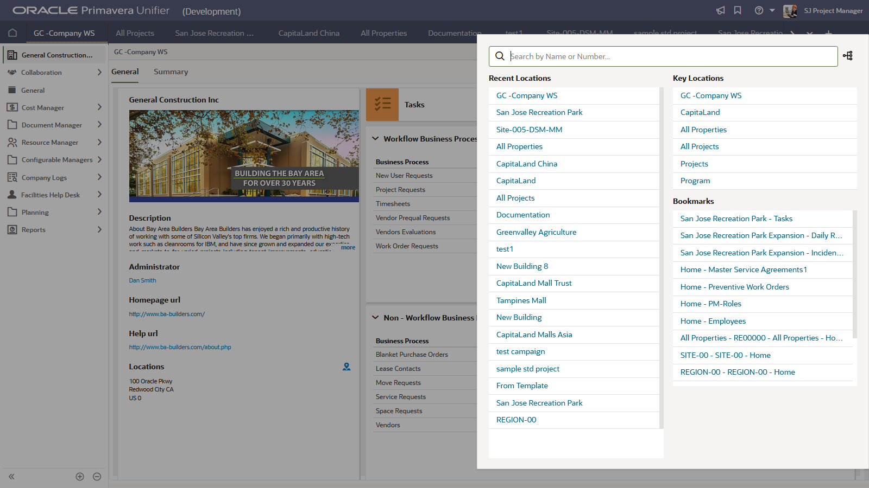Select the Timesheets business process row
Image resolution: width=869 pixels, height=488 pixels.
(425, 204)
